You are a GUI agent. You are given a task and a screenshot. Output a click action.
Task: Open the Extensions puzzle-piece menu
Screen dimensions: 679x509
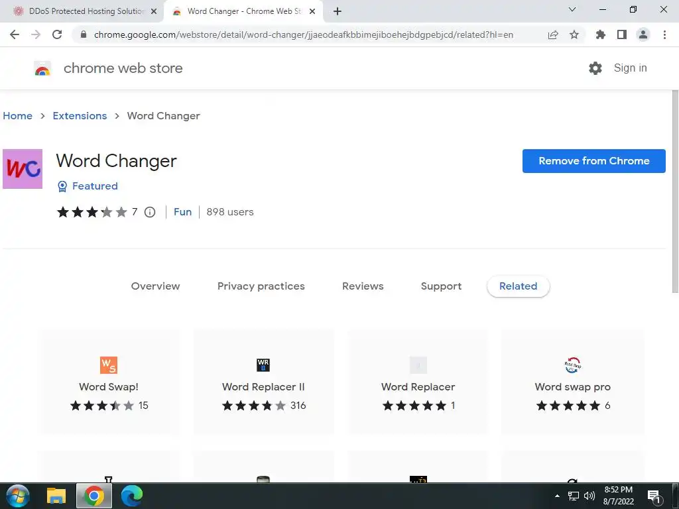[601, 34]
